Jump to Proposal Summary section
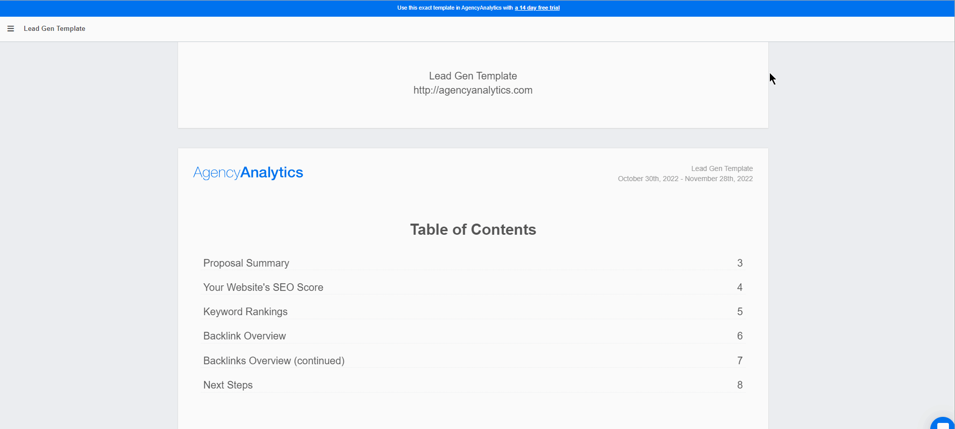 [x=246, y=263]
